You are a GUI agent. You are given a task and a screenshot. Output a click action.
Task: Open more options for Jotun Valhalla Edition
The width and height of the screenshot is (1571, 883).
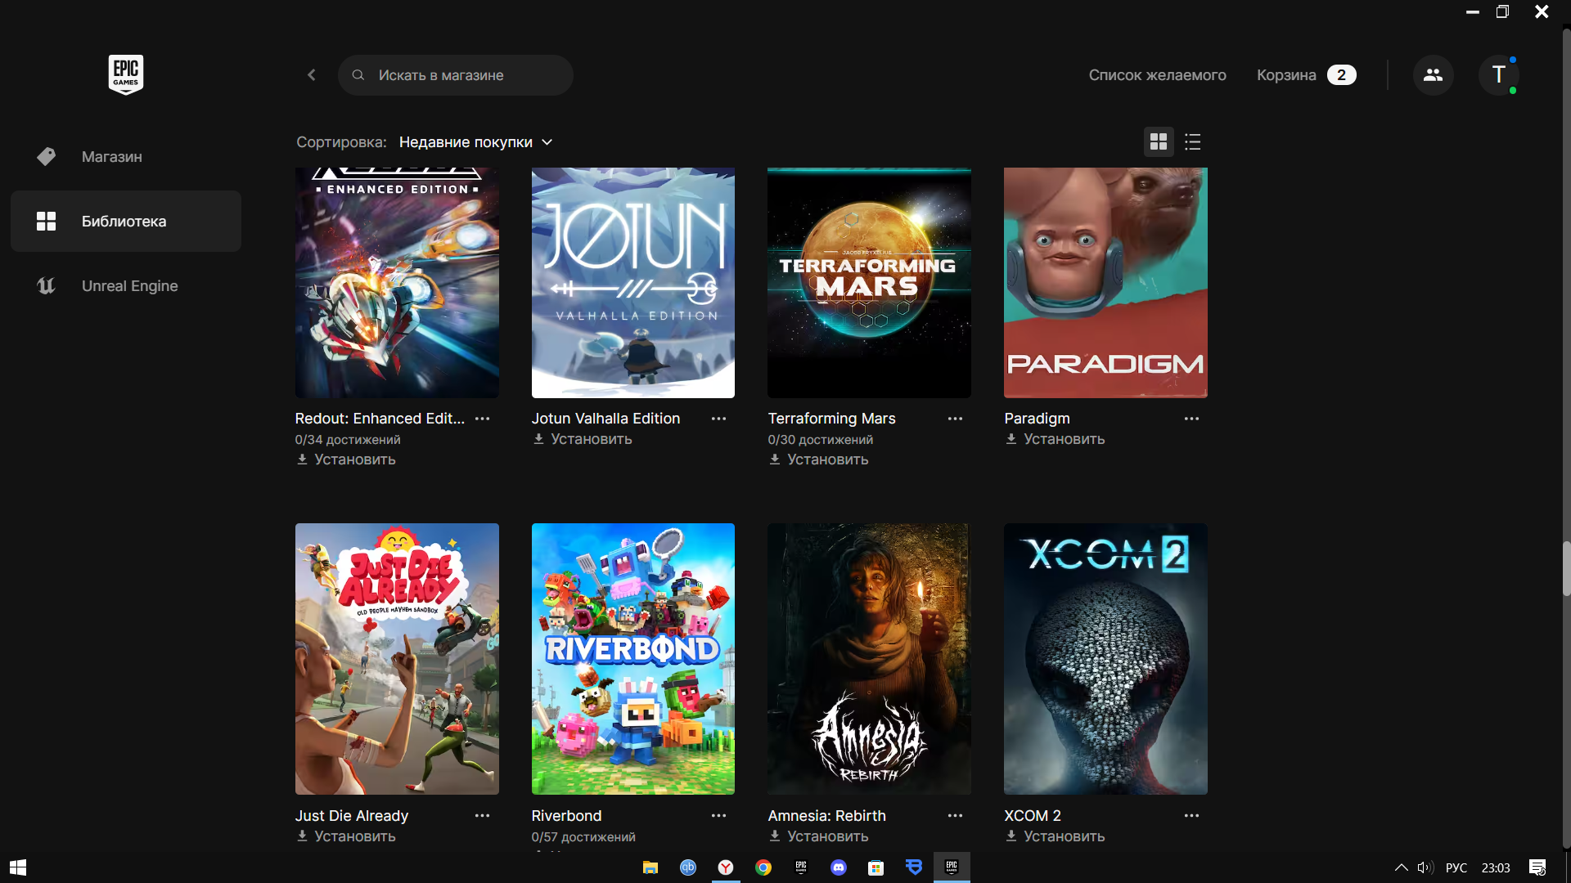[x=718, y=419]
